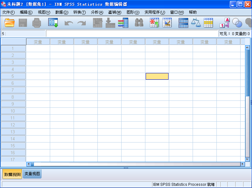Open the 窗口(W) menu
The width and height of the screenshot is (252, 188).
[x=177, y=12]
